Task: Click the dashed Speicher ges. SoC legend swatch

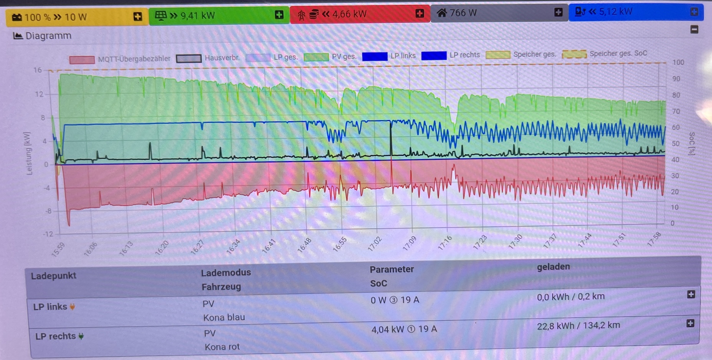Action: point(574,54)
